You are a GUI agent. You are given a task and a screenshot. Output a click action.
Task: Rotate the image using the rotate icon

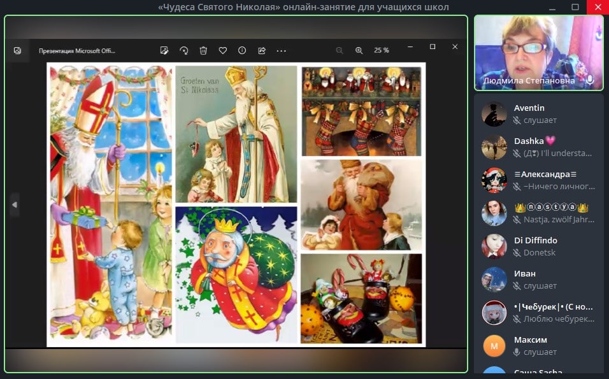tap(183, 50)
